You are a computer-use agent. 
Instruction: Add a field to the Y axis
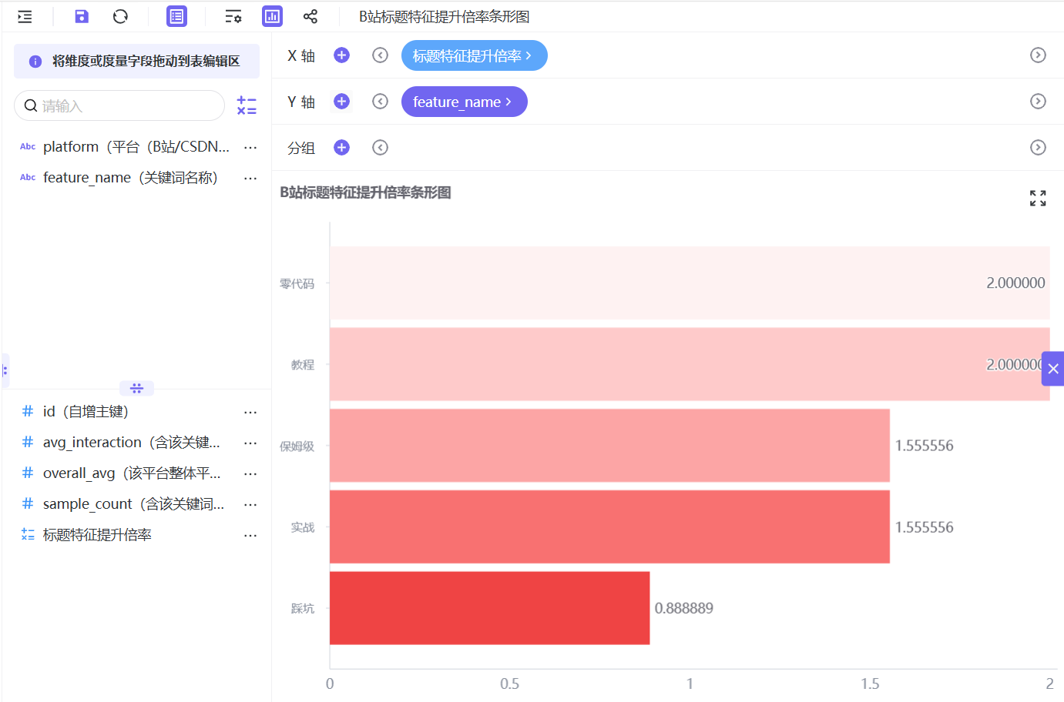point(342,102)
